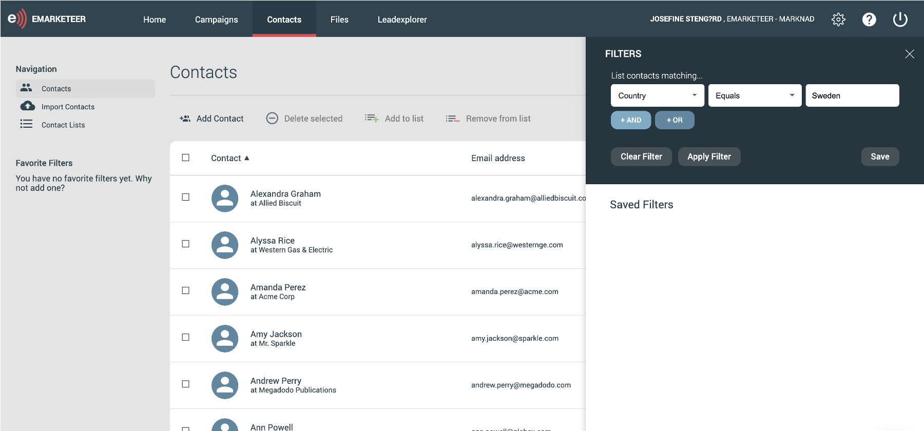
Task: Click the Add Contact button label
Action: [x=220, y=119]
